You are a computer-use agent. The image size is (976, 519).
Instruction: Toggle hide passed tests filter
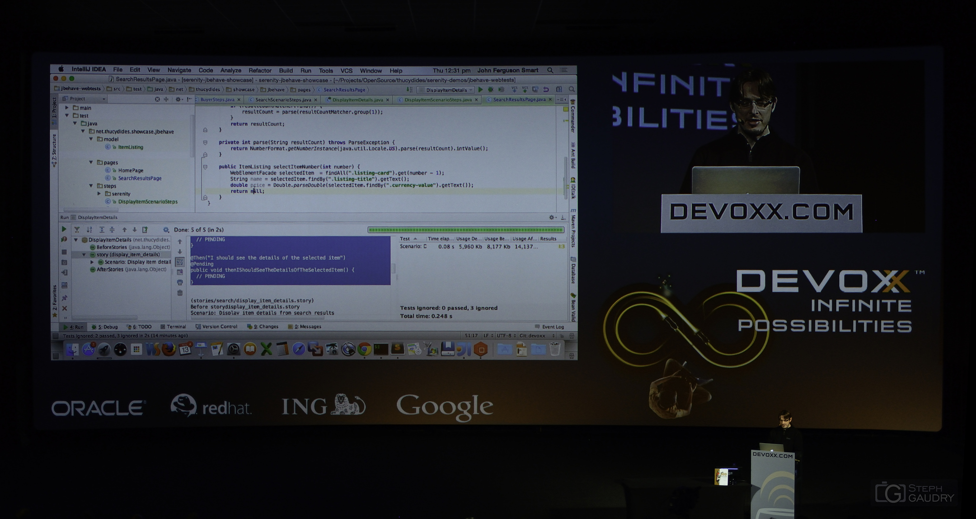tap(77, 230)
